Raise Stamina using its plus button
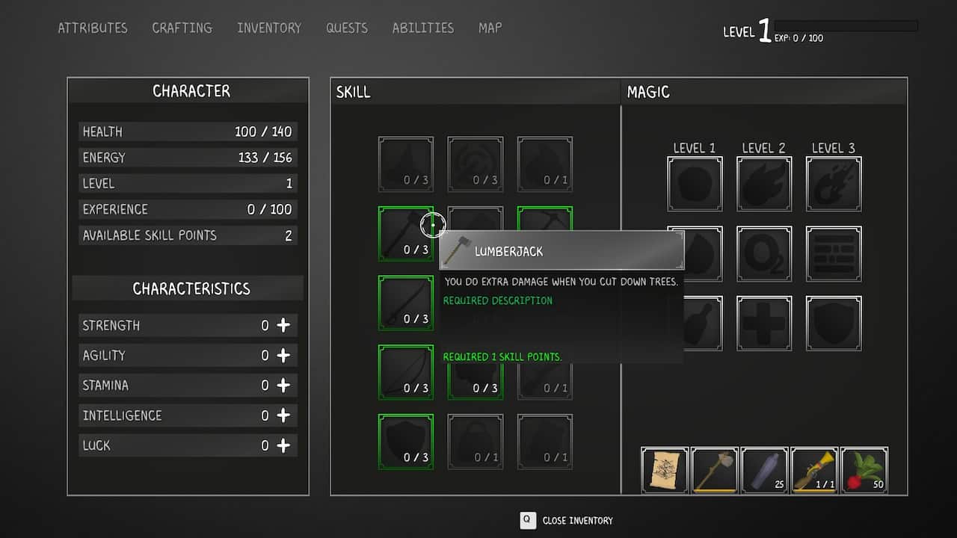The height and width of the screenshot is (538, 957). coord(283,385)
